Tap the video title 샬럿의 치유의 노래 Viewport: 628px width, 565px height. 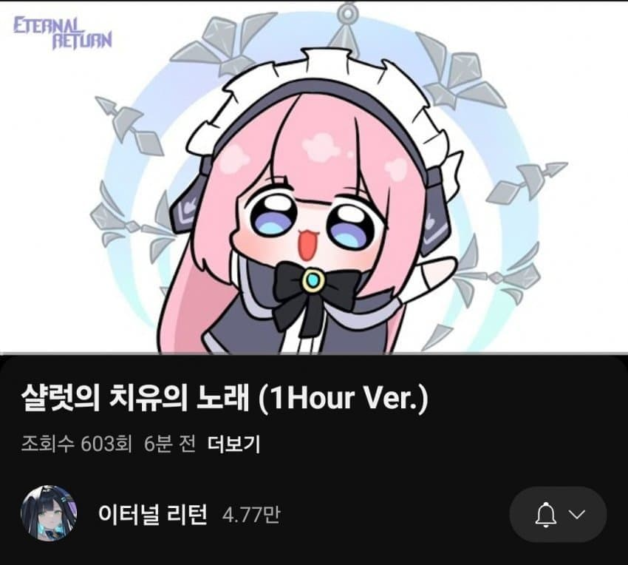pyautogui.click(x=135, y=397)
